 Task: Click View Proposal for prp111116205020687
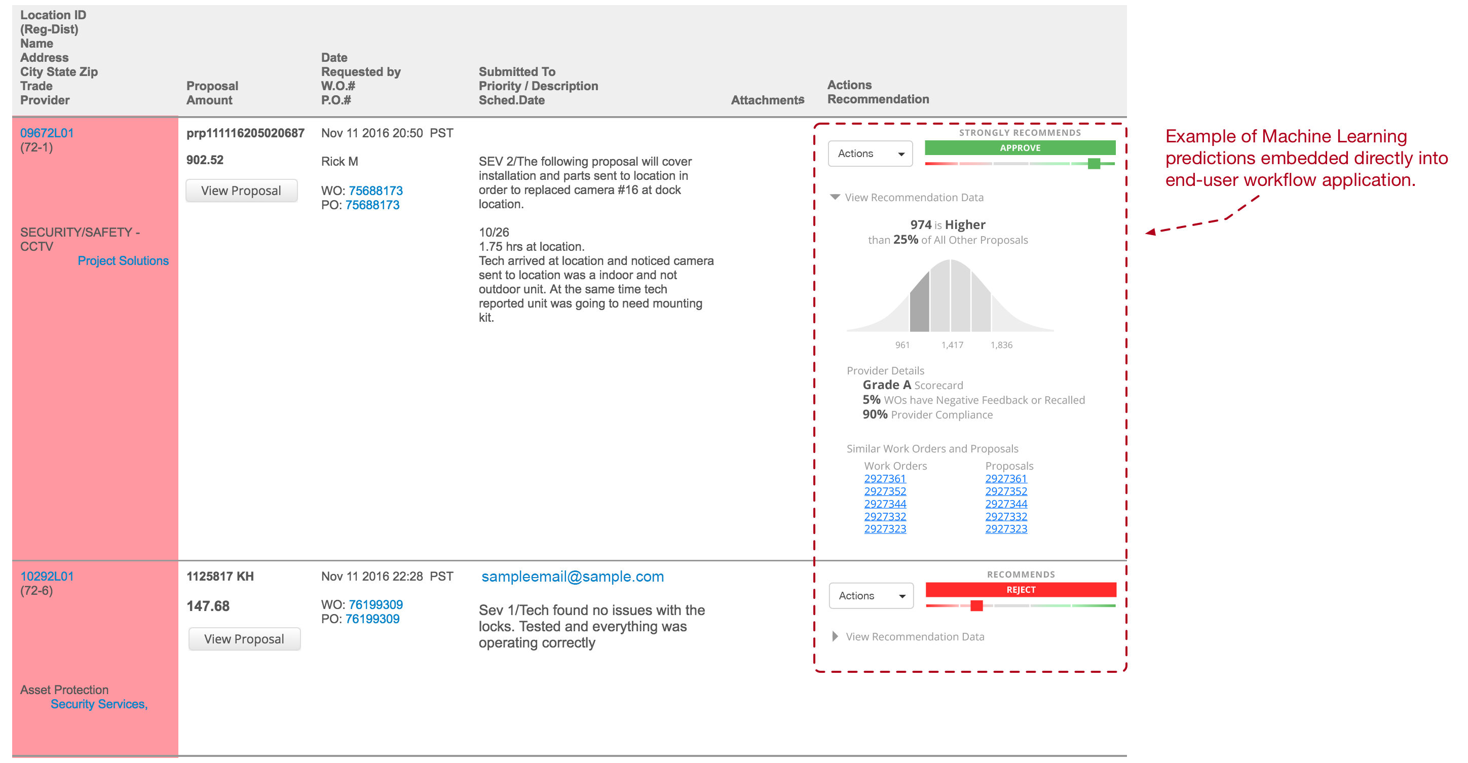(241, 190)
